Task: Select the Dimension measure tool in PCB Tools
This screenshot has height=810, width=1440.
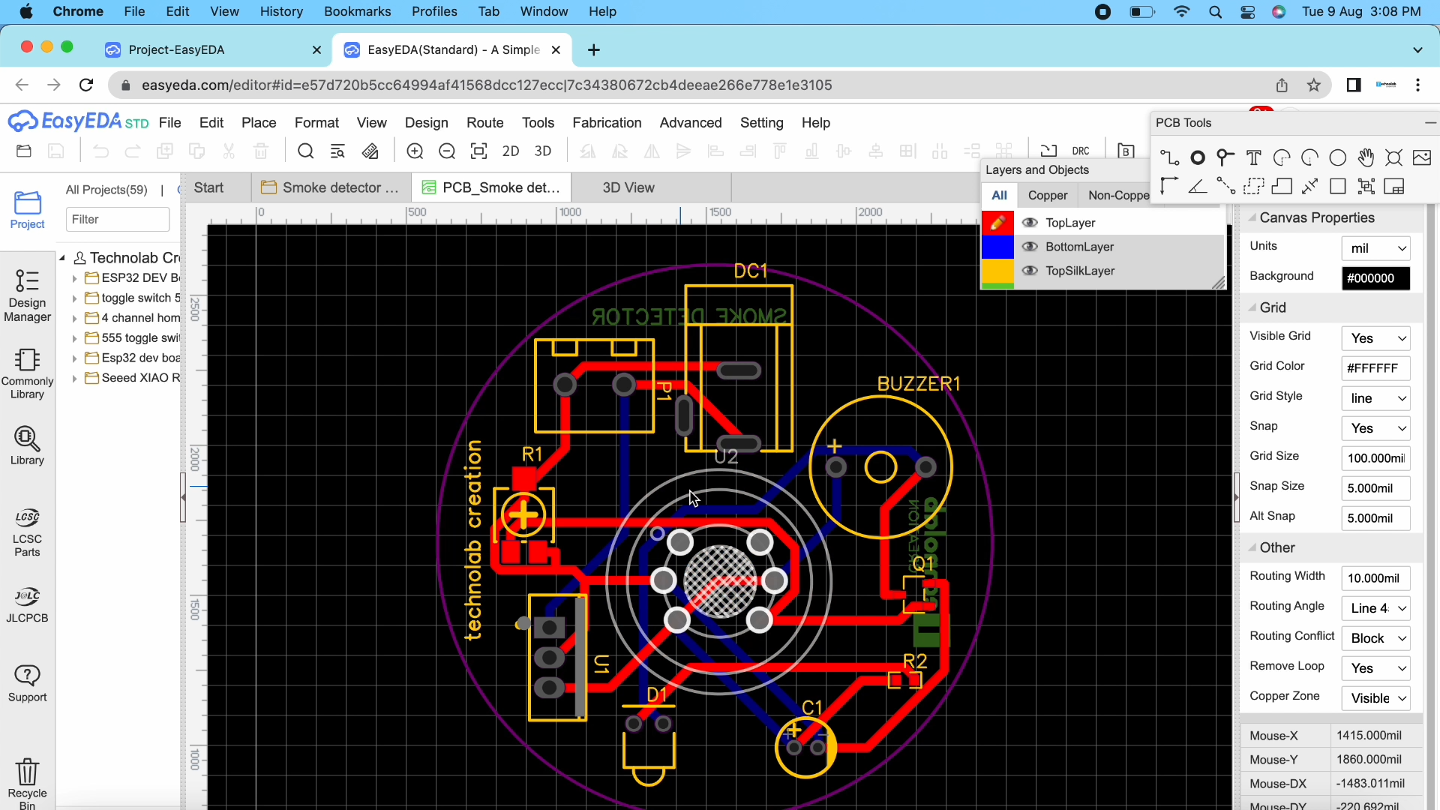Action: tap(1309, 186)
